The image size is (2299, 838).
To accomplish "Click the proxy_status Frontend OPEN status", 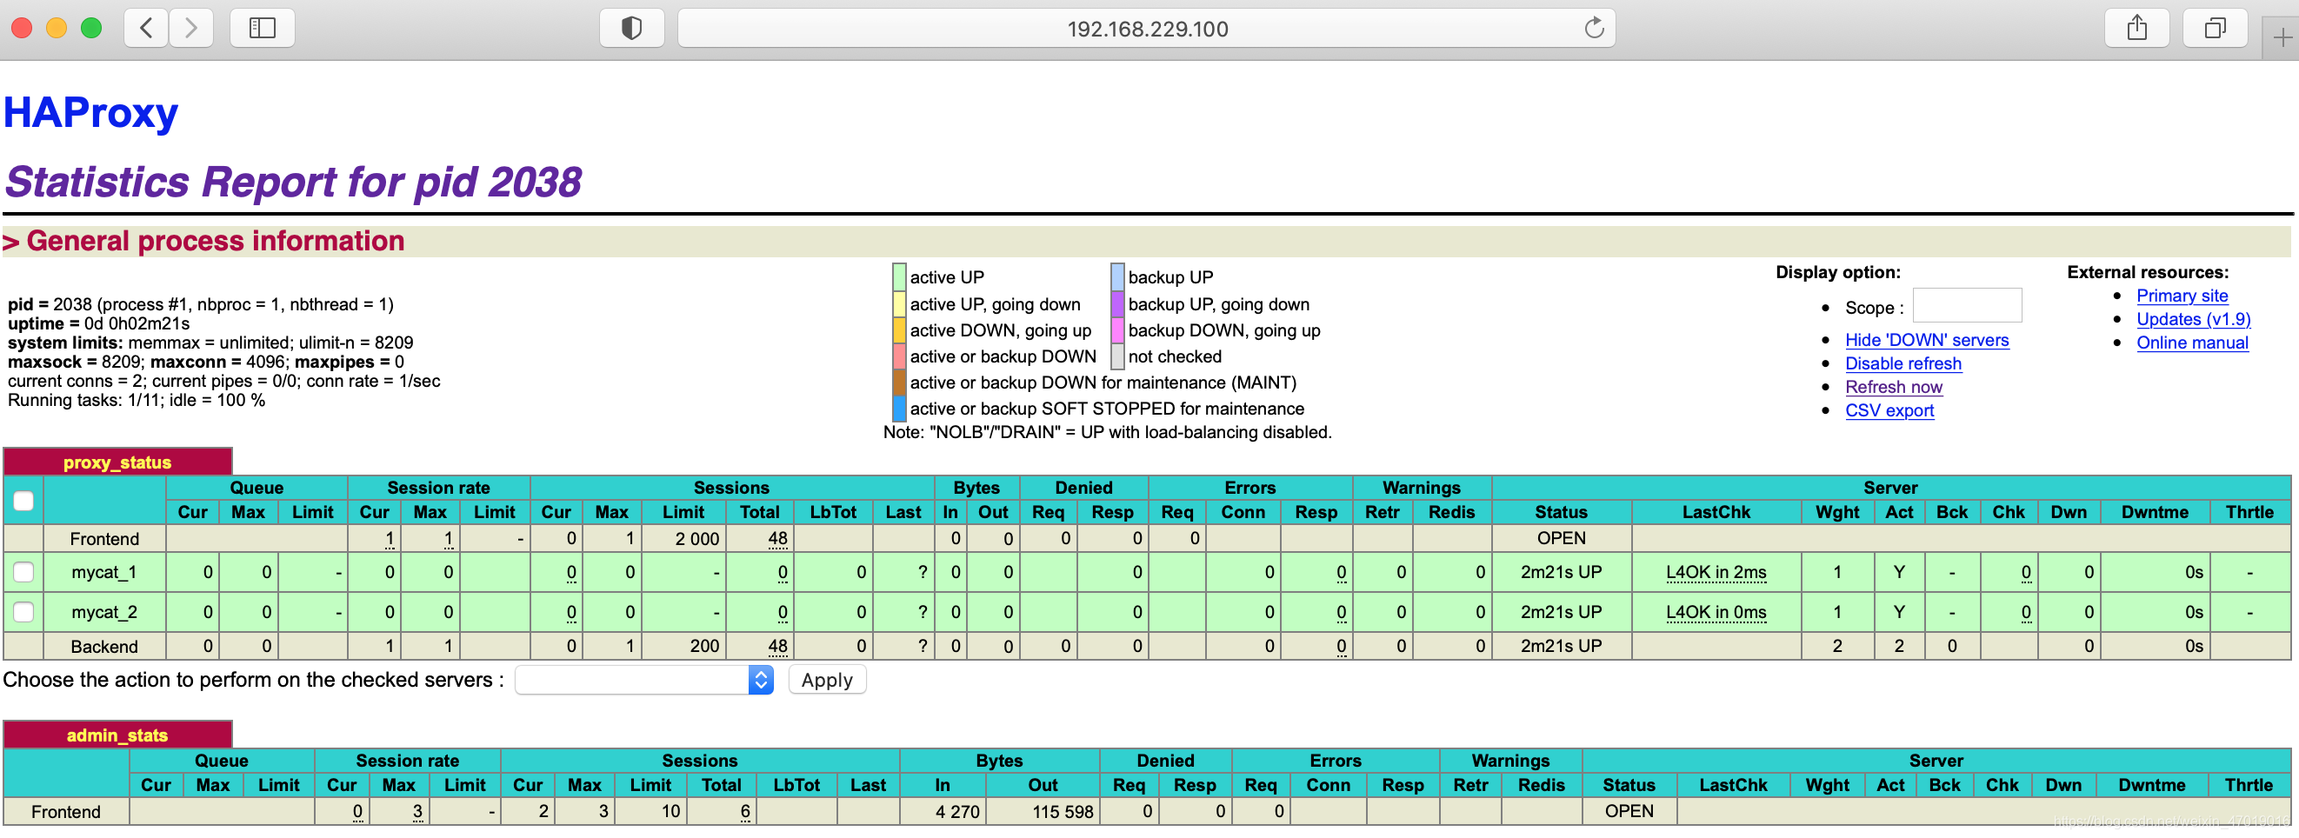I will point(1561,538).
